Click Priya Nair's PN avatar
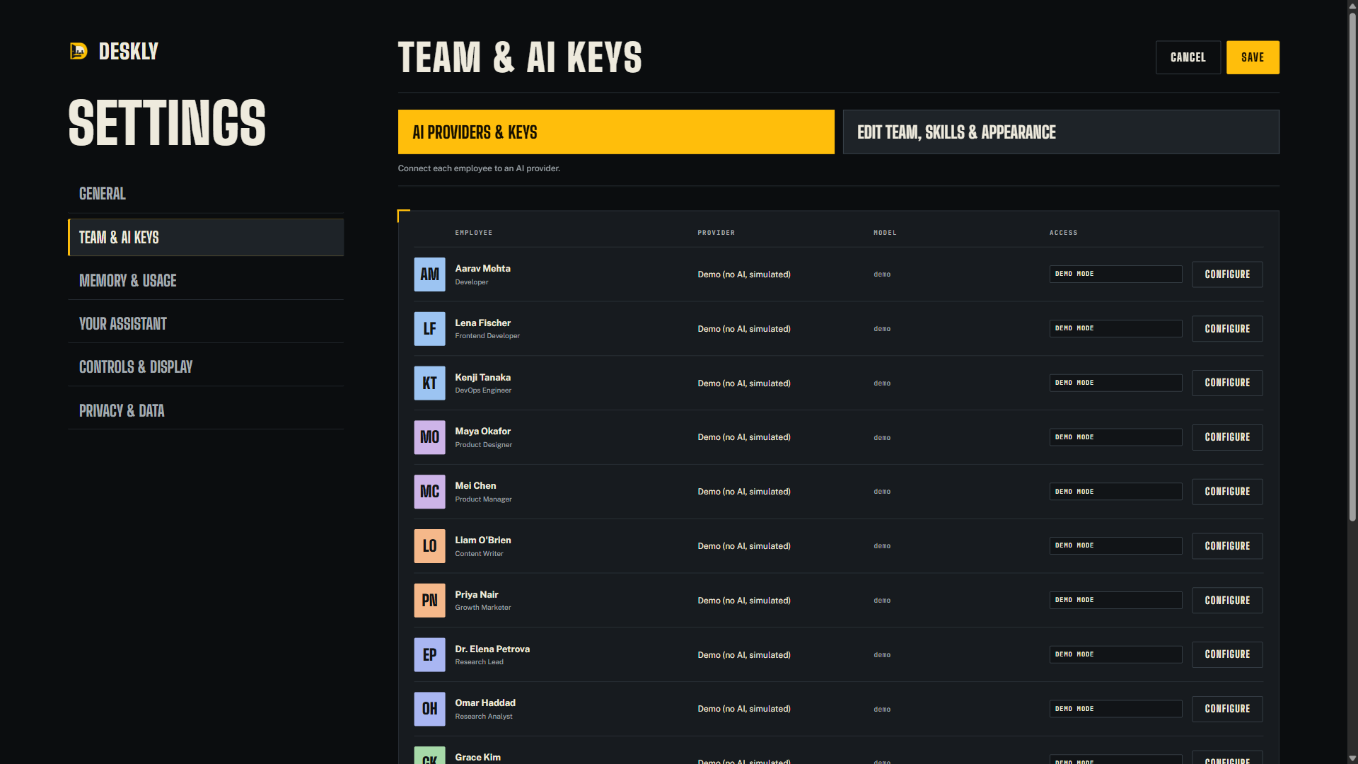This screenshot has height=764, width=1358. pos(429,600)
